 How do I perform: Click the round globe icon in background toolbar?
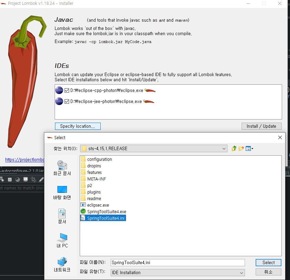[18, 179]
